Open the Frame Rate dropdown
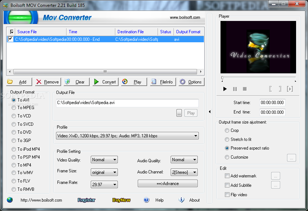The width and height of the screenshot is (308, 211). (x=104, y=185)
